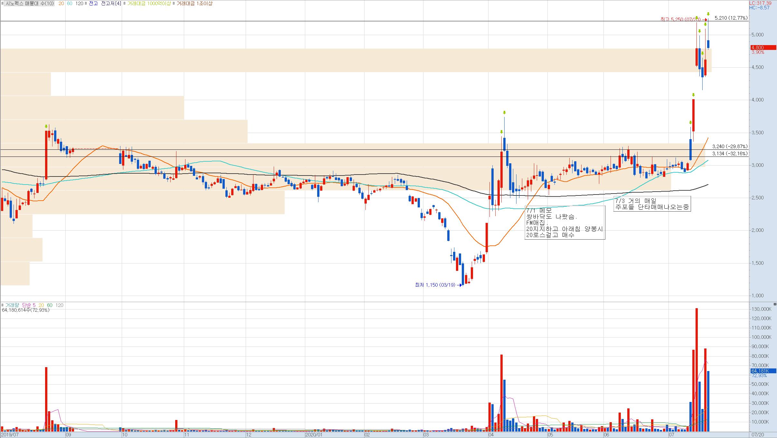This screenshot has width=777, height=438.
Task: Click the blue 64,181K volume tag
Action: pyautogui.click(x=763, y=371)
